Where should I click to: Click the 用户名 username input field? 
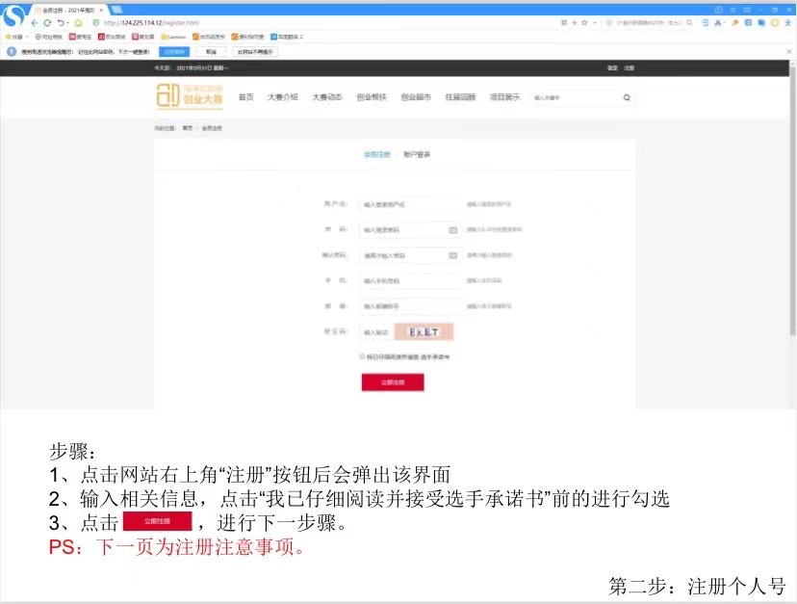pyautogui.click(x=409, y=204)
